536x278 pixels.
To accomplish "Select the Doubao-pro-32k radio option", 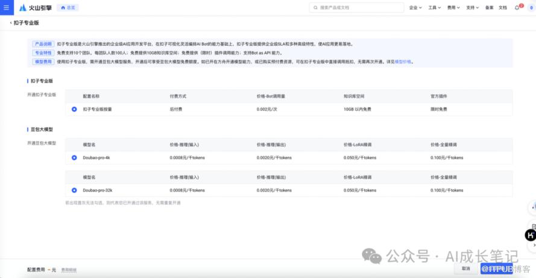I will [74, 191].
